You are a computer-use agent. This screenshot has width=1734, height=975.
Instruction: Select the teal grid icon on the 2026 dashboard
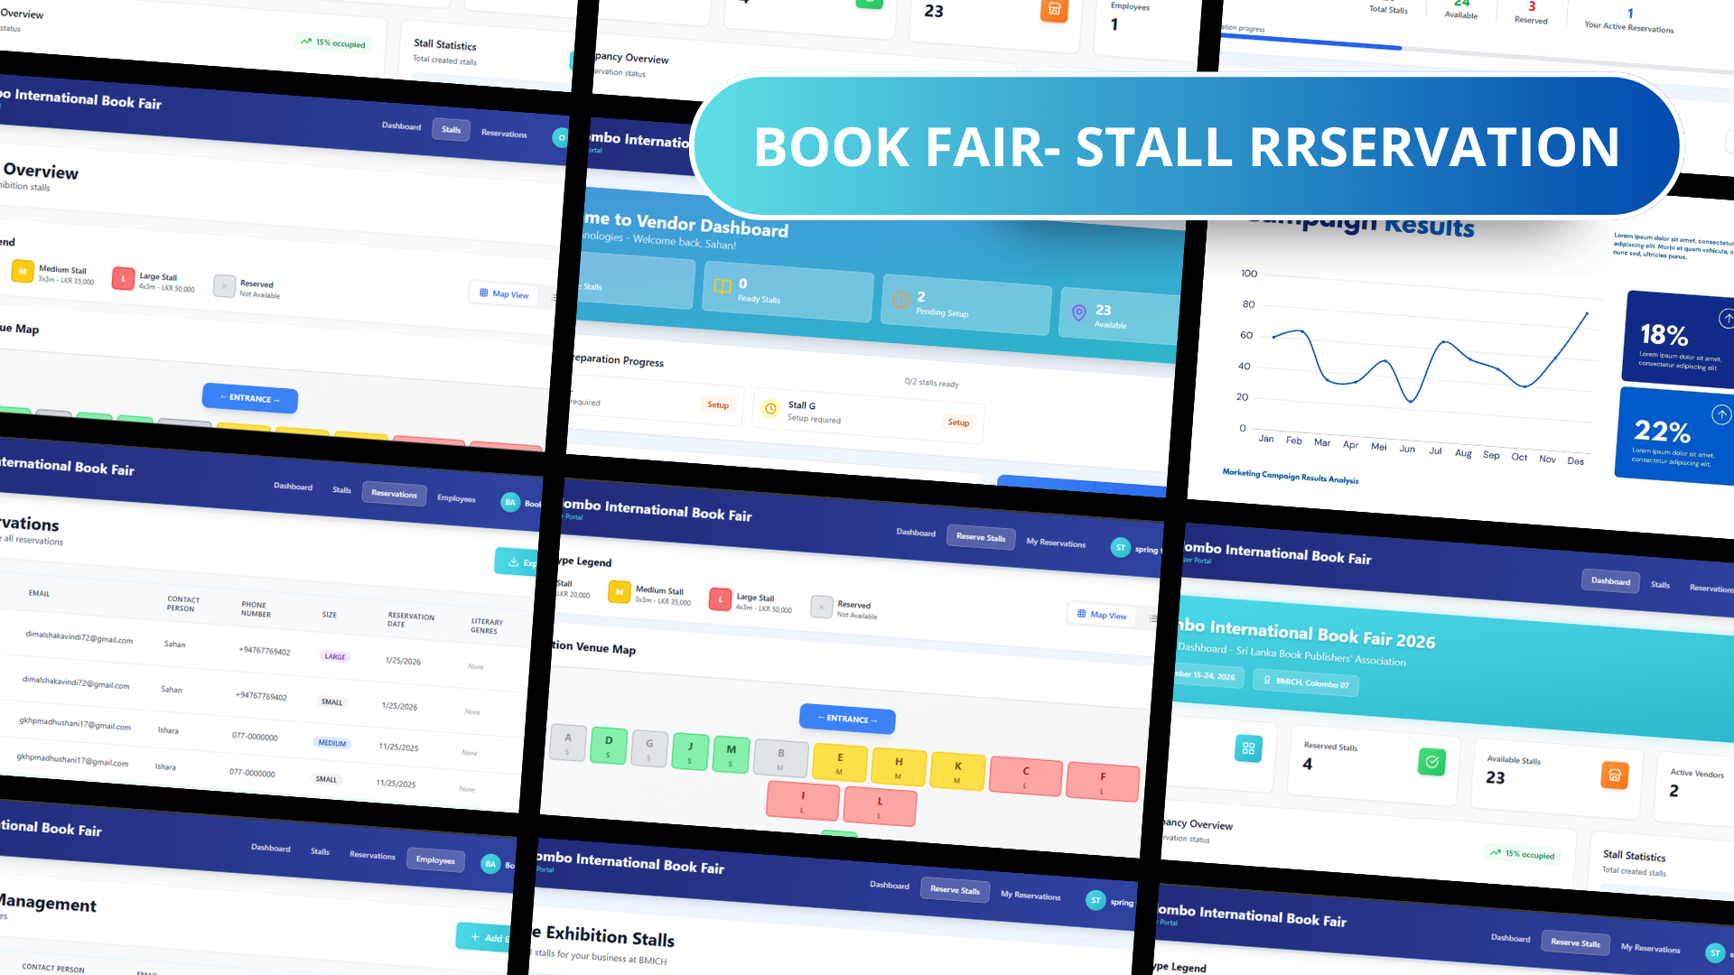point(1249,748)
